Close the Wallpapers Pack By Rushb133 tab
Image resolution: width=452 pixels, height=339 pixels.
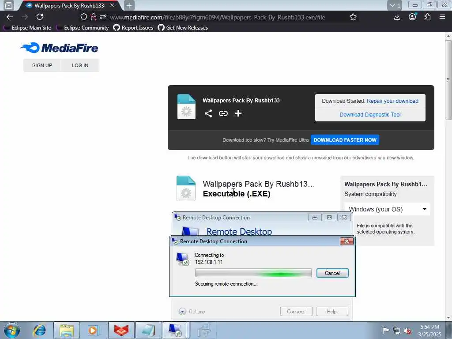click(x=112, y=5)
